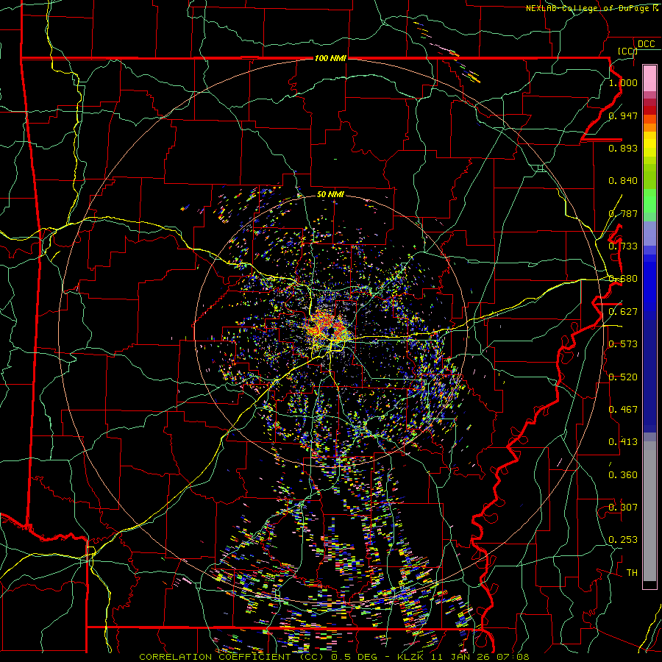This screenshot has width=662, height=662.
Task: Click the TH threshold label on the legend
Action: coord(632,573)
